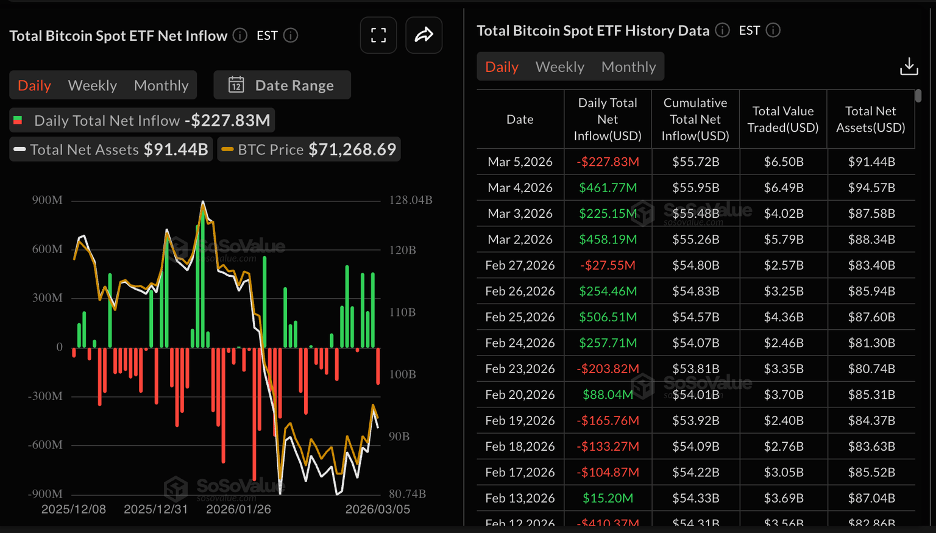Switch chart to Monthly view
This screenshot has width=936, height=533.
click(x=161, y=85)
